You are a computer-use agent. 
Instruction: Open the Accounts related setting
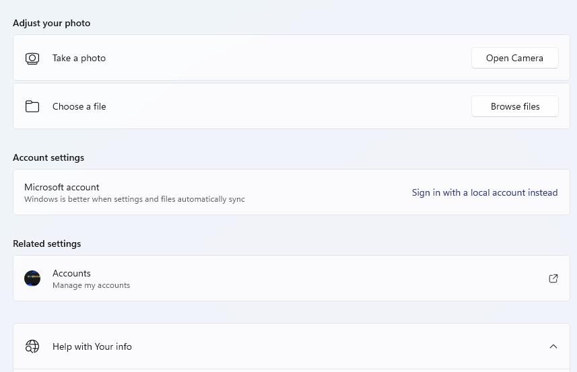(71, 273)
